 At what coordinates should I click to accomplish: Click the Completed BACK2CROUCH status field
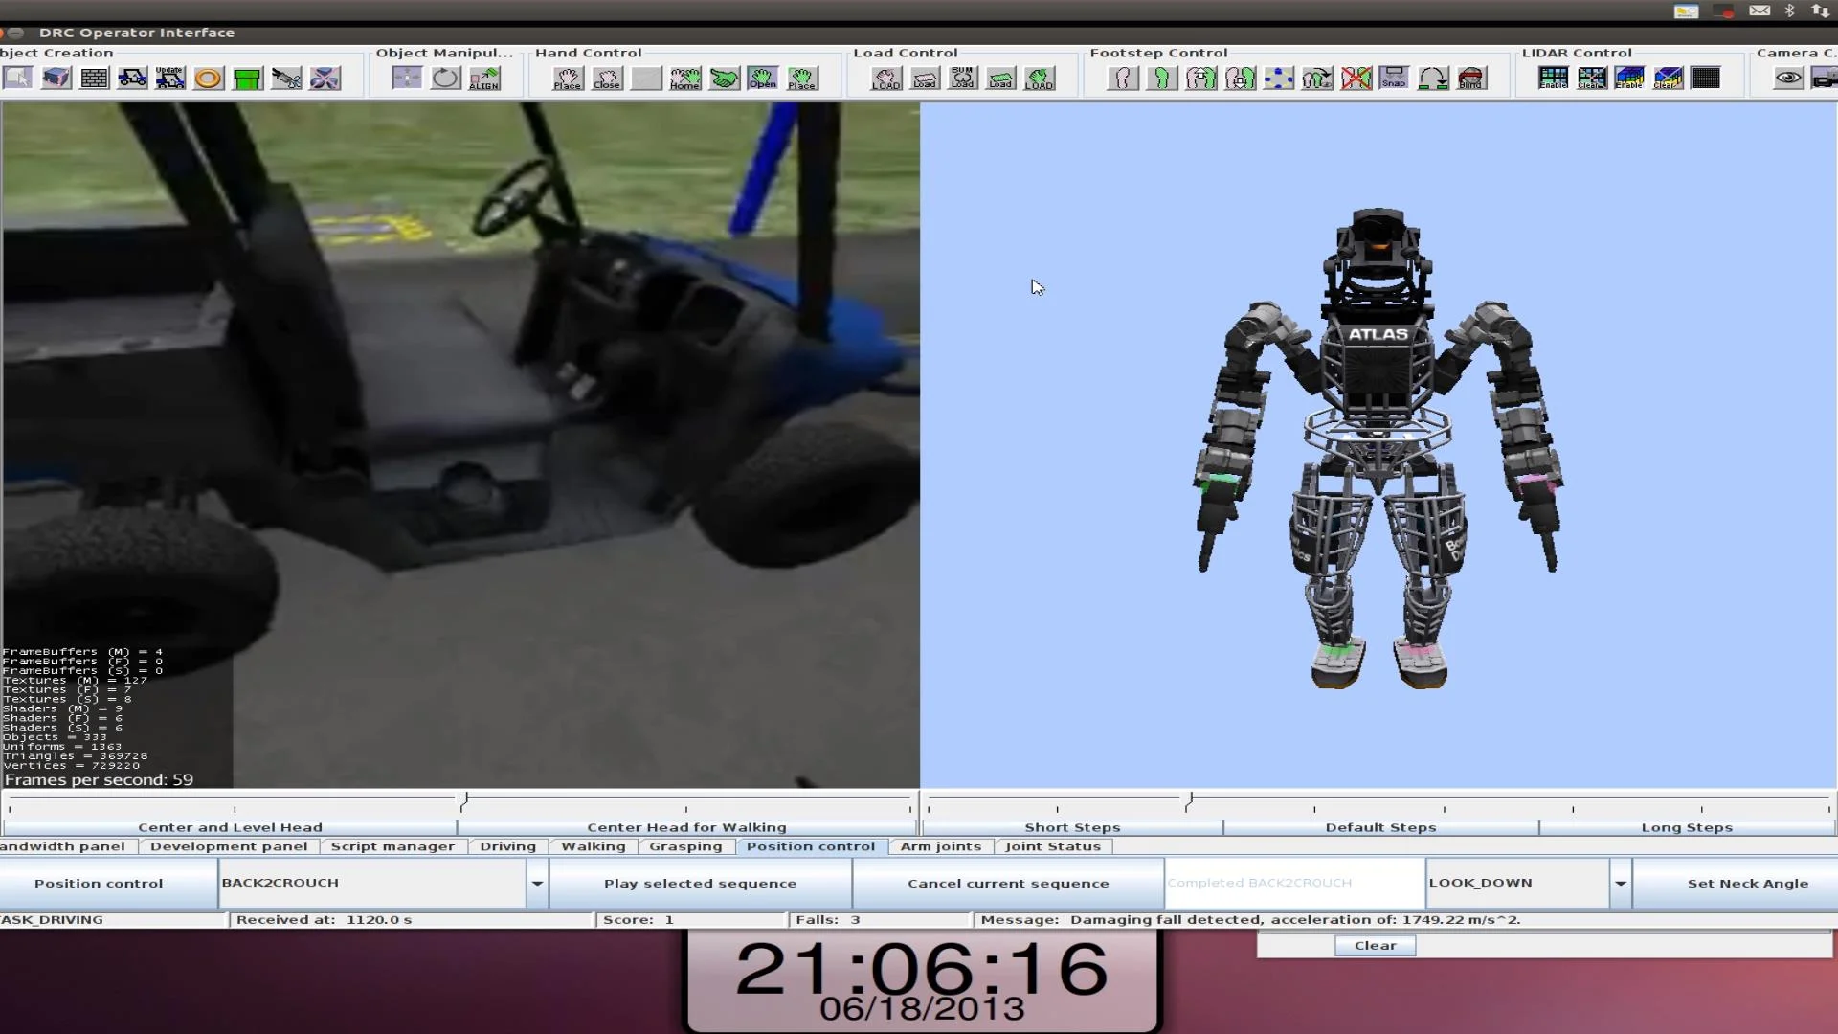coord(1294,883)
